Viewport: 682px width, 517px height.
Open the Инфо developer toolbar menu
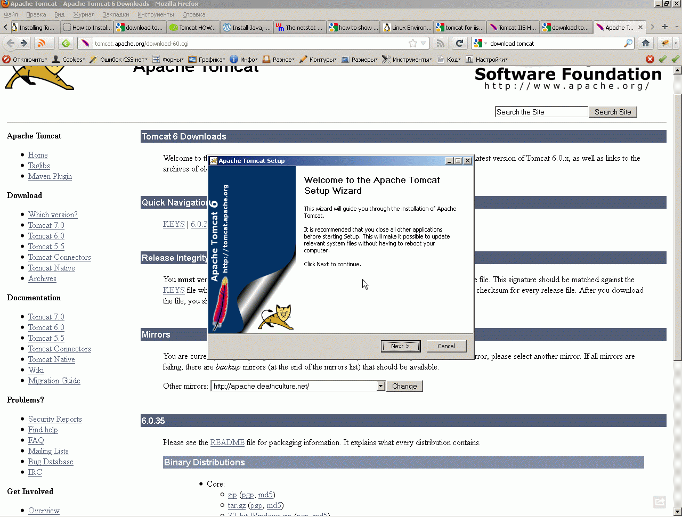click(243, 59)
